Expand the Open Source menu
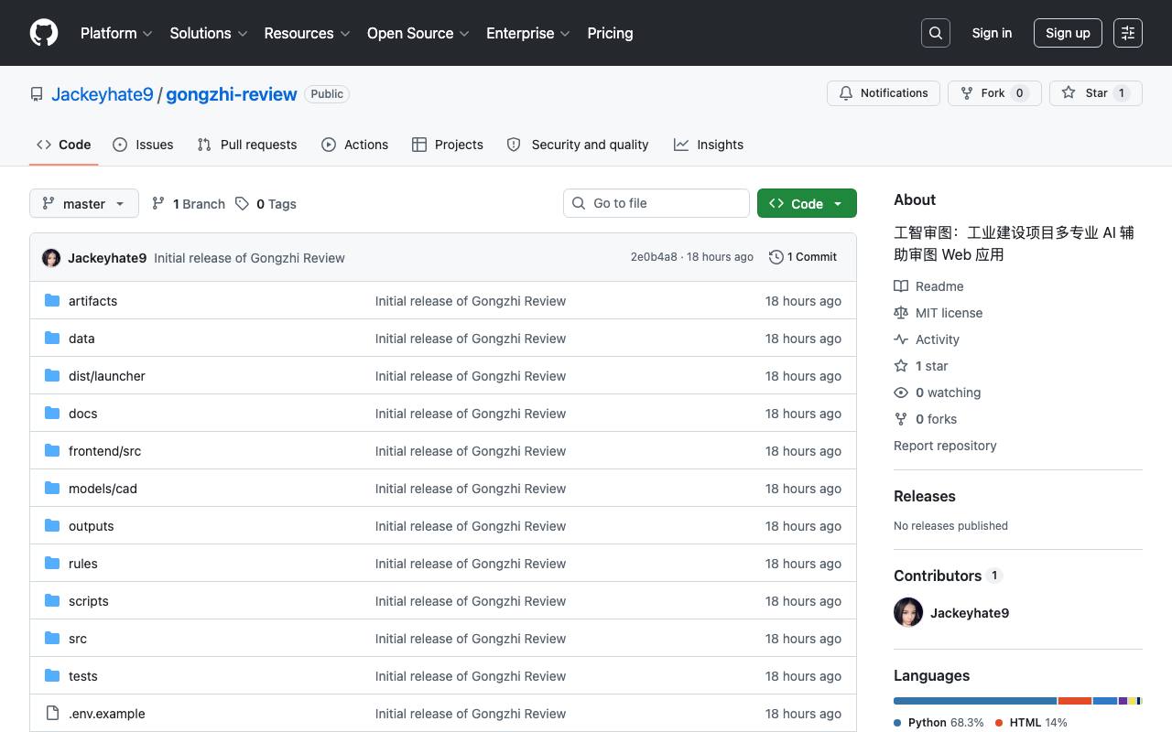Viewport: 1172px width, 732px height. 418,33
